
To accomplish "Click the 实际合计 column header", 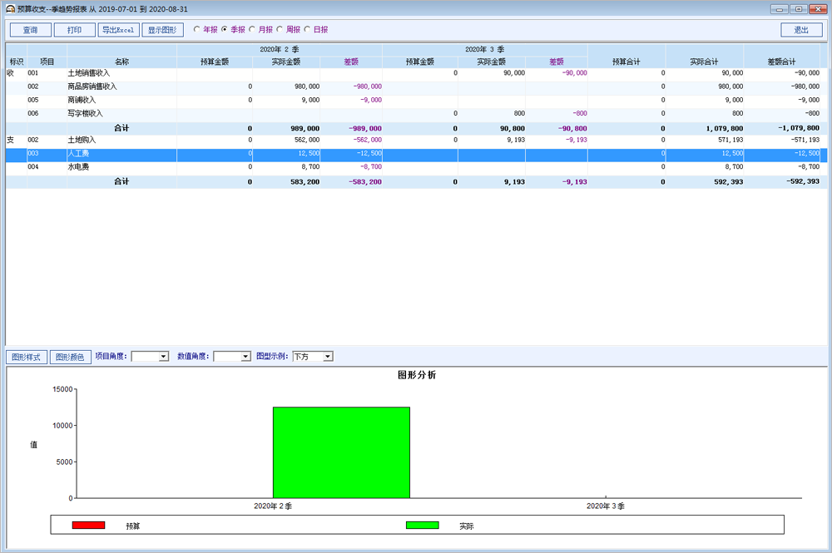I will pos(704,62).
